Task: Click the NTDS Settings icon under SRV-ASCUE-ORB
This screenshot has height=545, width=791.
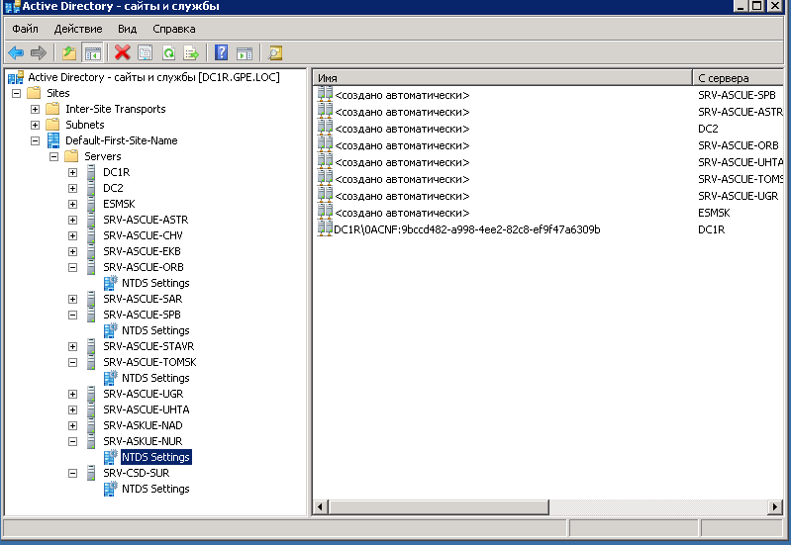Action: (x=111, y=283)
